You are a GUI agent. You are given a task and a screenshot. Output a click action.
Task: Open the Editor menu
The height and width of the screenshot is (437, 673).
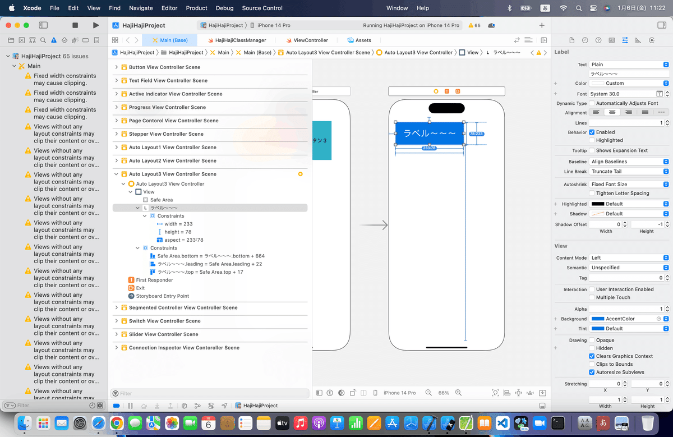(169, 8)
